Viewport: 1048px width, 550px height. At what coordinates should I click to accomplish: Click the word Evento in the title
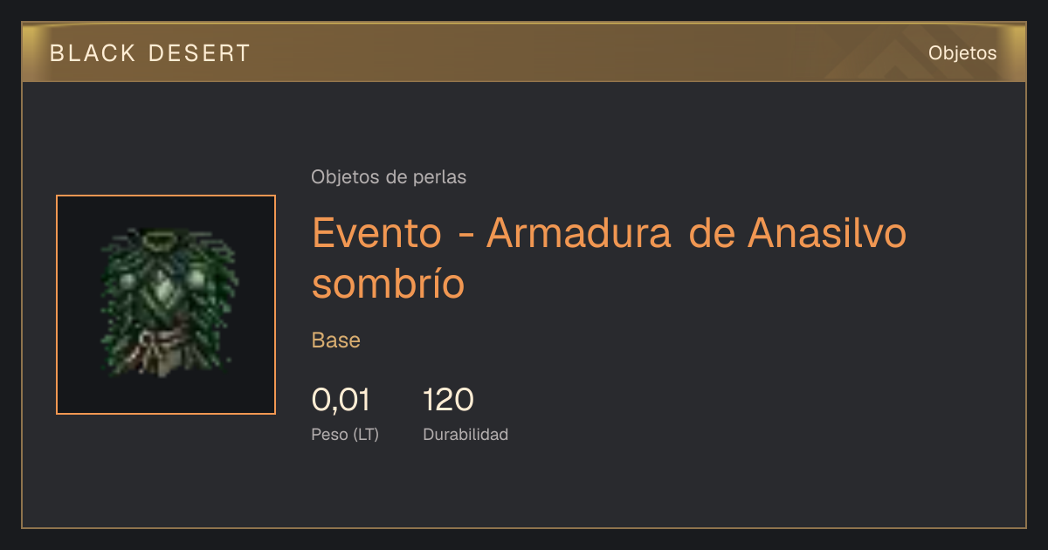pos(377,233)
